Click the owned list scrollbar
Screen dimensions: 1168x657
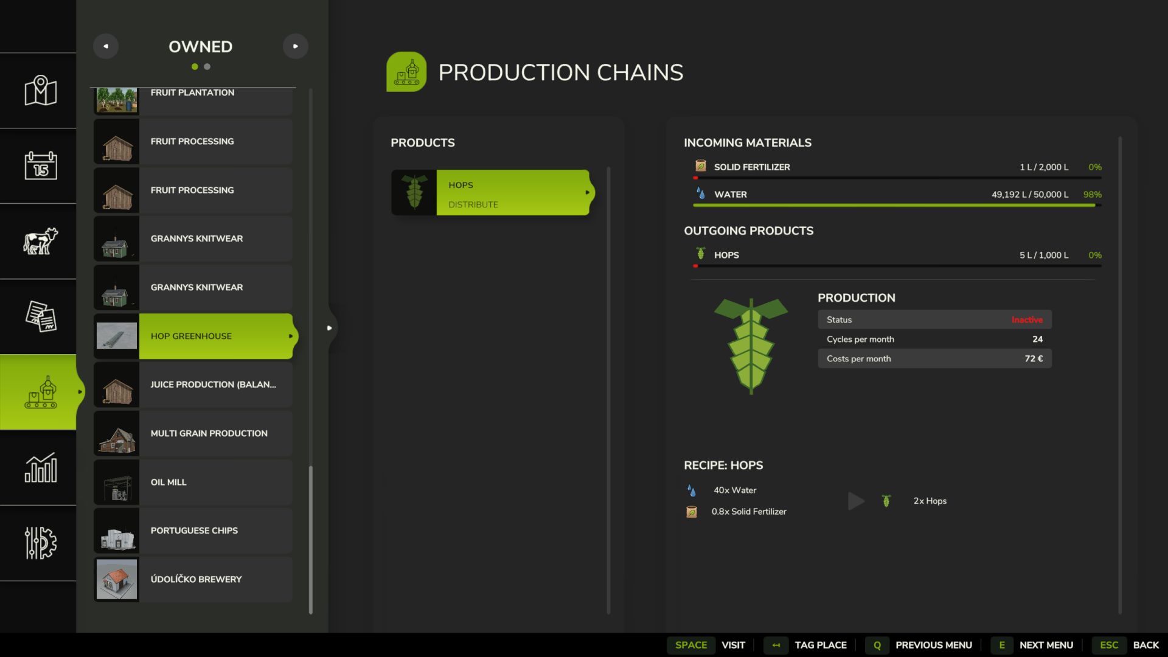[x=311, y=540]
